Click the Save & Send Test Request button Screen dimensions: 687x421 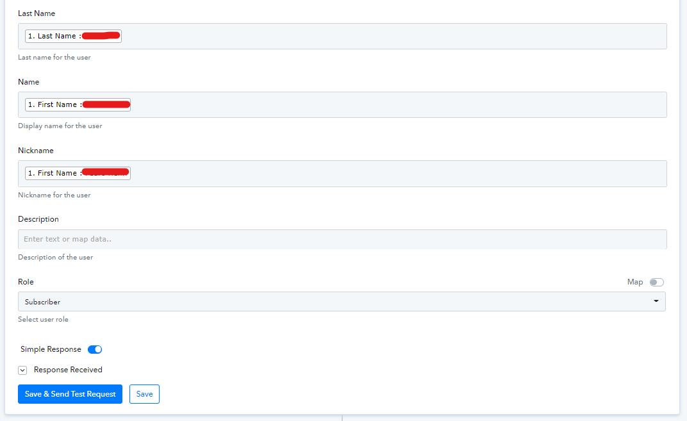[x=70, y=394]
